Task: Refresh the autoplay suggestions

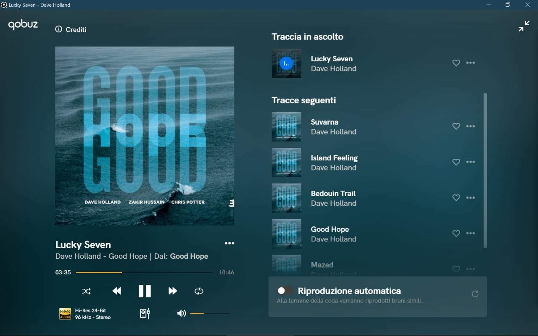Action: 475,294
